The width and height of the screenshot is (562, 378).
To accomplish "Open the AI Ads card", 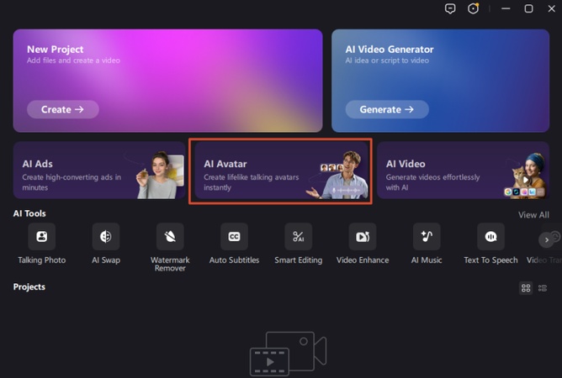I will 99,171.
